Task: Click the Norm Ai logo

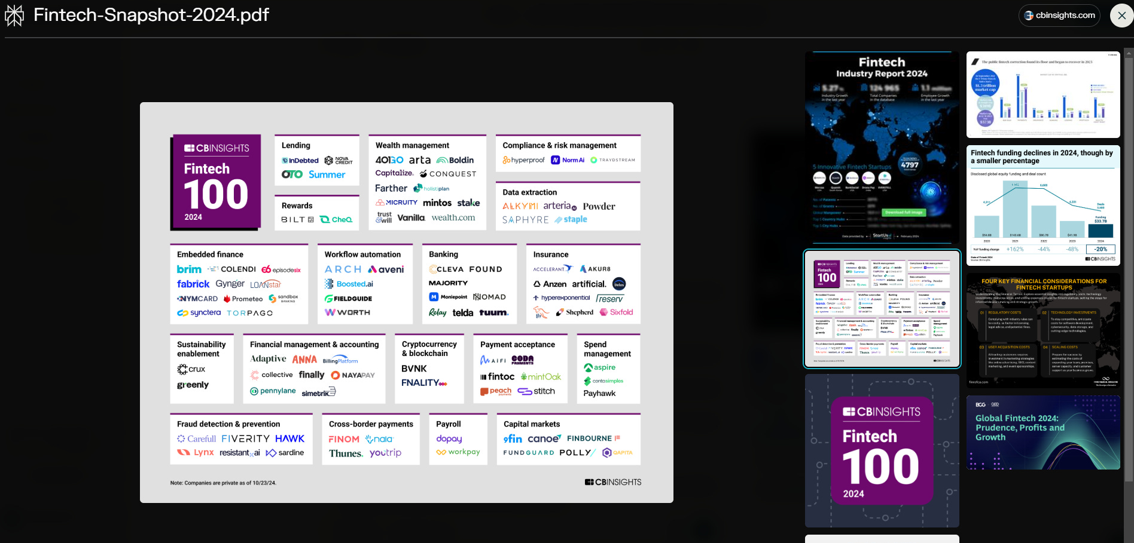Action: coord(568,160)
